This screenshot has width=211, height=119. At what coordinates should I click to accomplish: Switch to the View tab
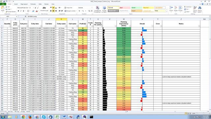coord(53,4)
